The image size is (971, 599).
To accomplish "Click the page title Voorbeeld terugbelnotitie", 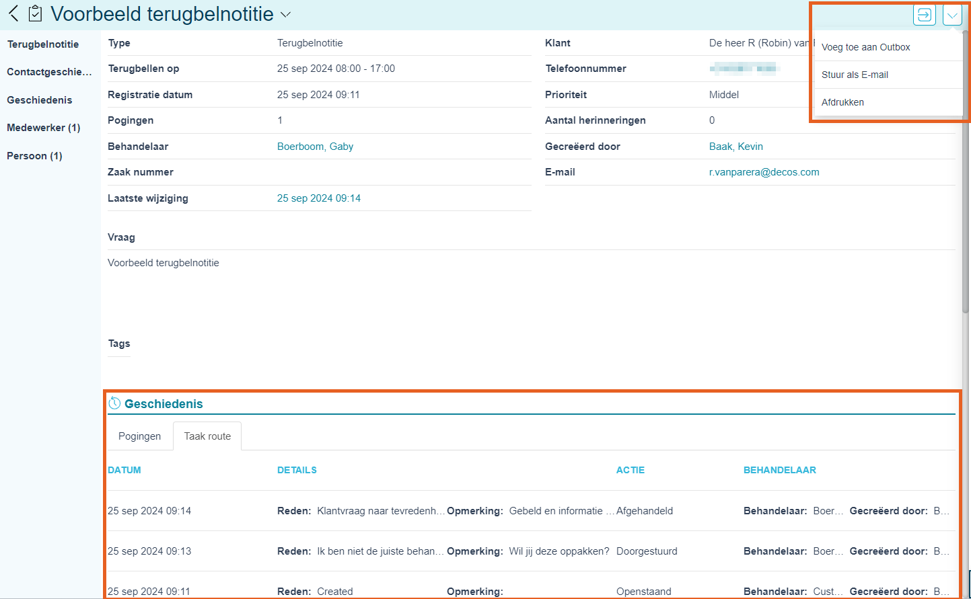I will click(x=162, y=13).
